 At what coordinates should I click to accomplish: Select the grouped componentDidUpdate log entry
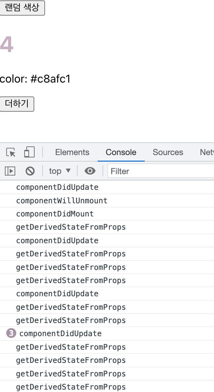point(107,333)
